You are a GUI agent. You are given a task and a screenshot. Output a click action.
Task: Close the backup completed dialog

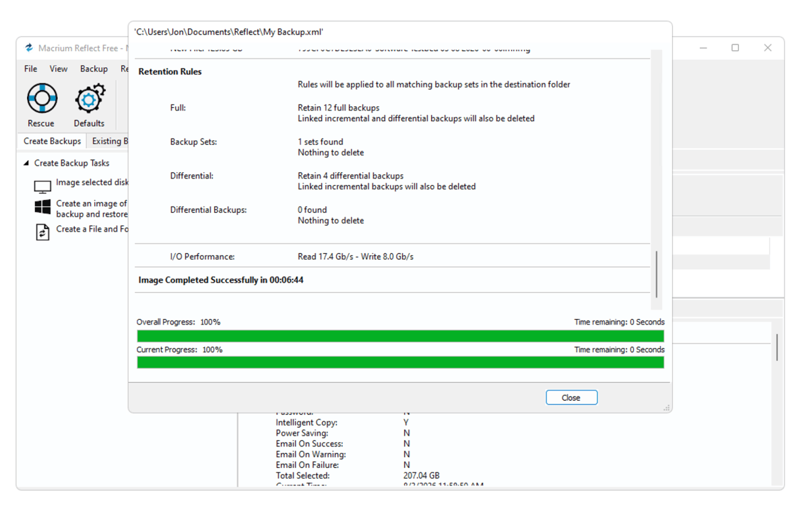tap(571, 397)
